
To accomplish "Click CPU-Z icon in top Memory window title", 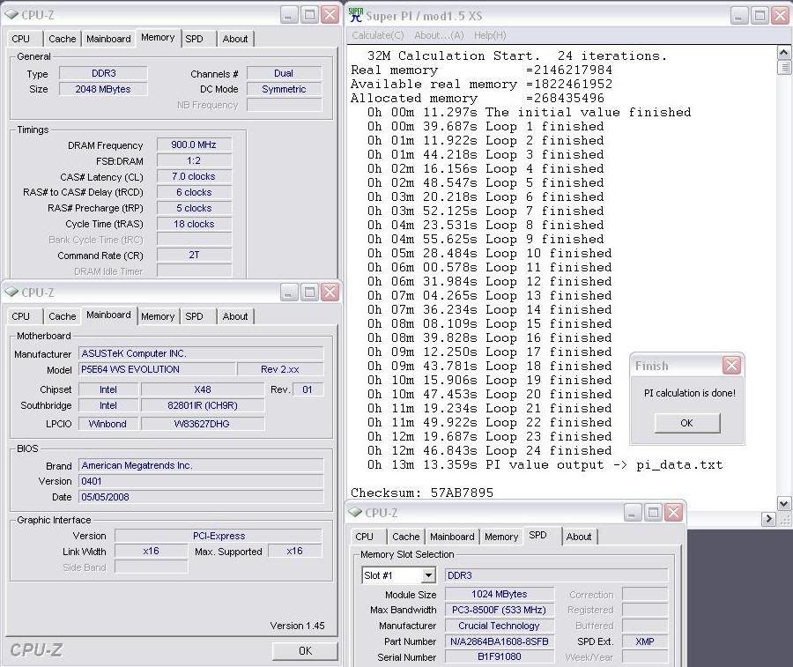I will (x=11, y=14).
